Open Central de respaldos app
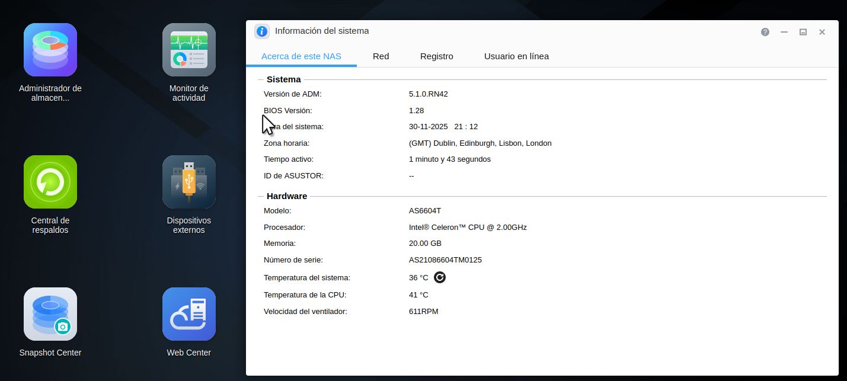 tap(50, 182)
